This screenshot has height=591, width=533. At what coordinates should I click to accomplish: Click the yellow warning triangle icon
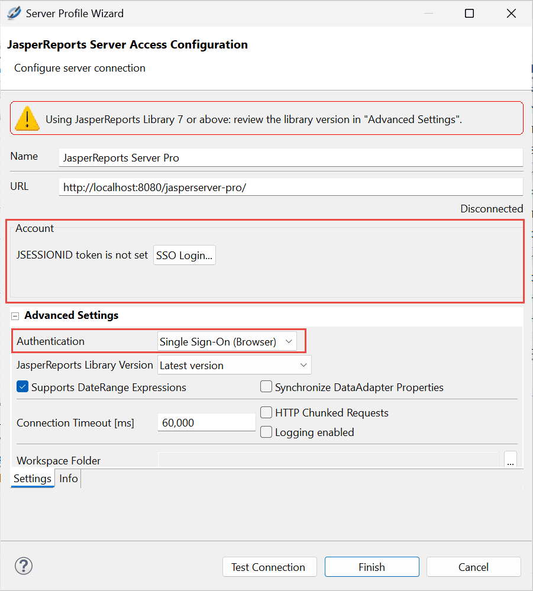27,119
